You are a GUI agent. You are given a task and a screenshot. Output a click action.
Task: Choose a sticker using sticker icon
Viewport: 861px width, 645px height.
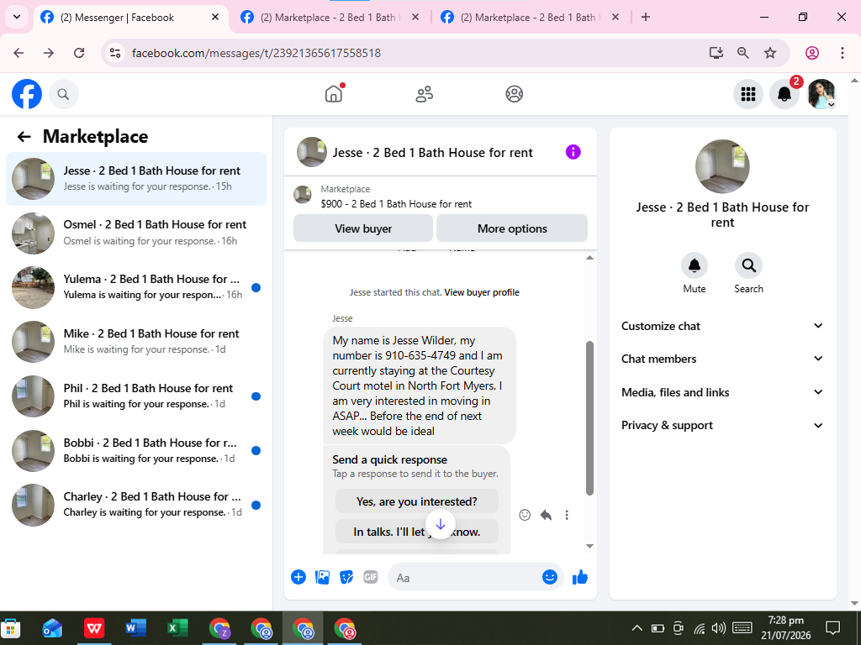[346, 577]
